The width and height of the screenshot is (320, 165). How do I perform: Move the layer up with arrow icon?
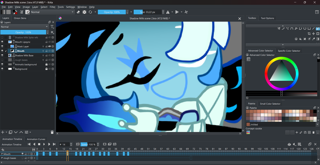click(x=21, y=132)
